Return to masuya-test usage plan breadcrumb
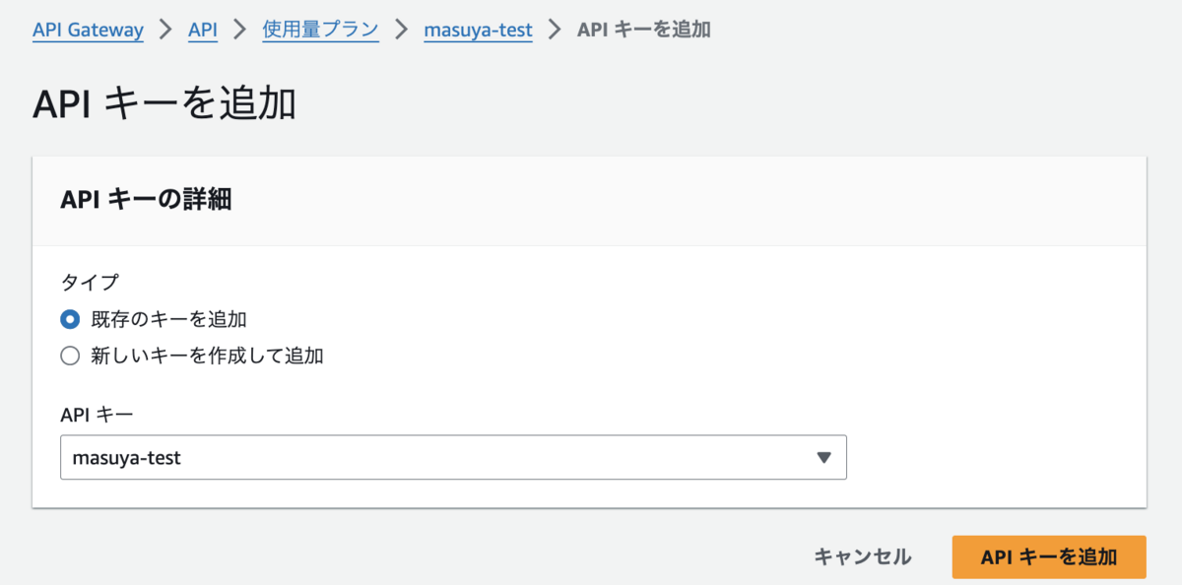This screenshot has height=585, width=1182. (478, 30)
